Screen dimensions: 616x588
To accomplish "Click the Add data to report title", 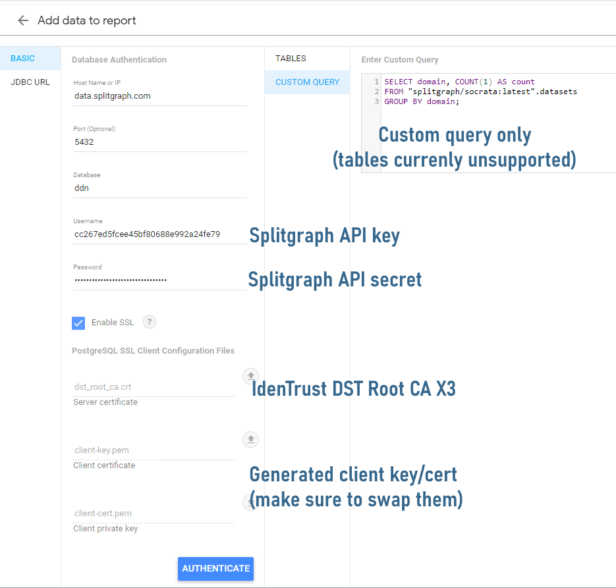I will (87, 20).
